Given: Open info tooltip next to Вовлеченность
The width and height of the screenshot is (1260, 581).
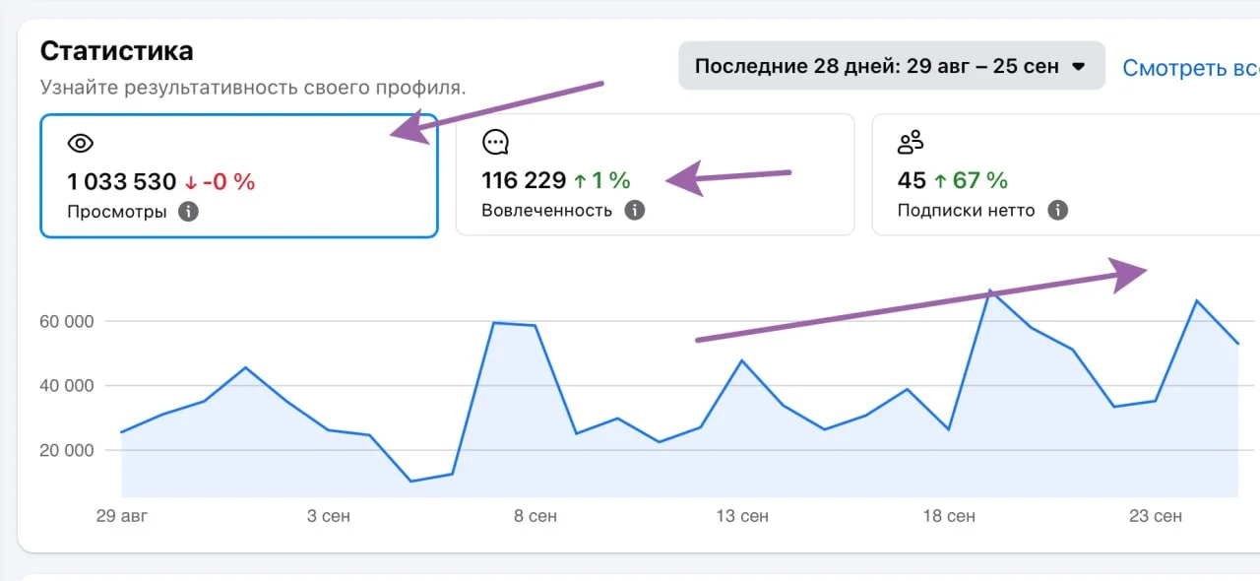Looking at the screenshot, I should point(635,210).
